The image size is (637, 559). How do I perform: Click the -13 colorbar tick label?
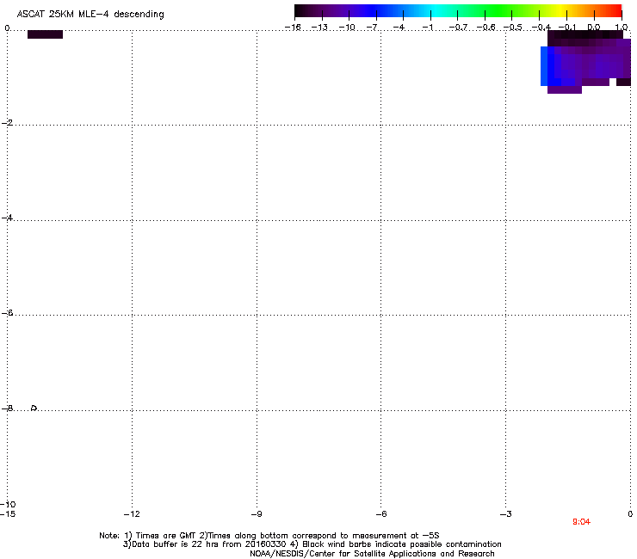tap(319, 28)
